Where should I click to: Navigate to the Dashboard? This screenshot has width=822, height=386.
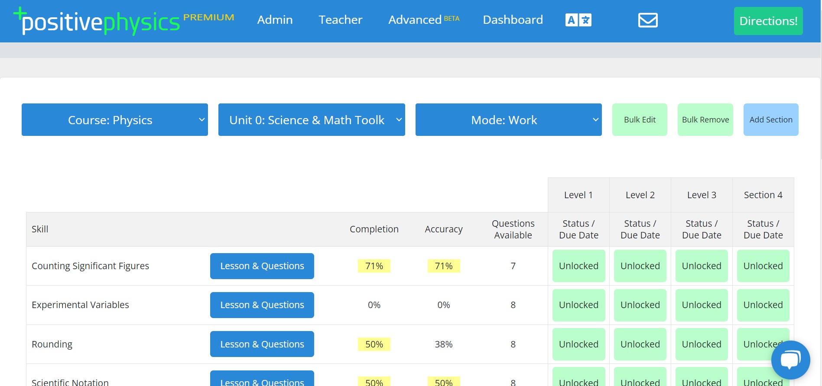pos(513,20)
